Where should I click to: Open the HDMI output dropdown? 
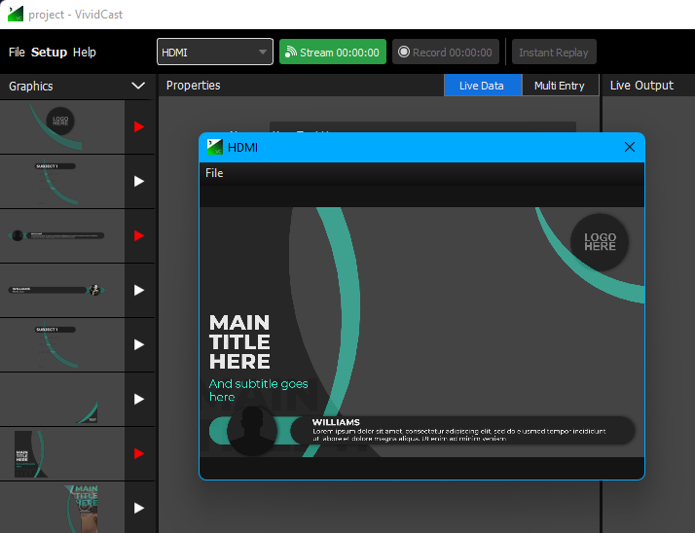214,53
